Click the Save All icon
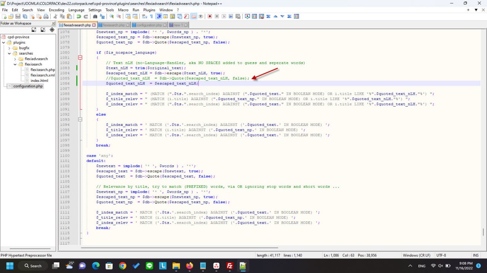The width and height of the screenshot is (487, 273). (24, 16)
